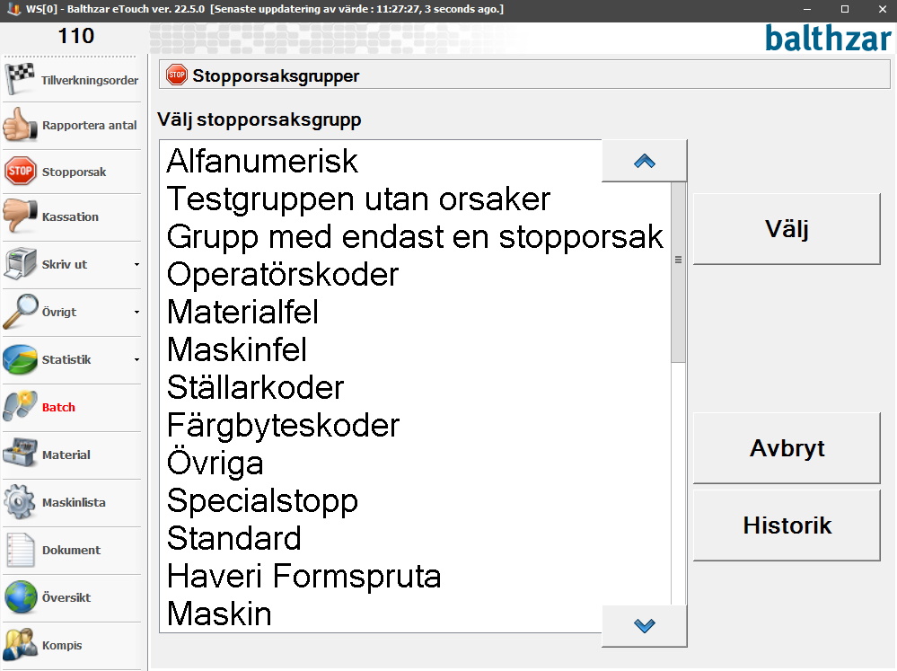897x671 pixels.
Task: Click the down chevron below list
Action: 644,626
